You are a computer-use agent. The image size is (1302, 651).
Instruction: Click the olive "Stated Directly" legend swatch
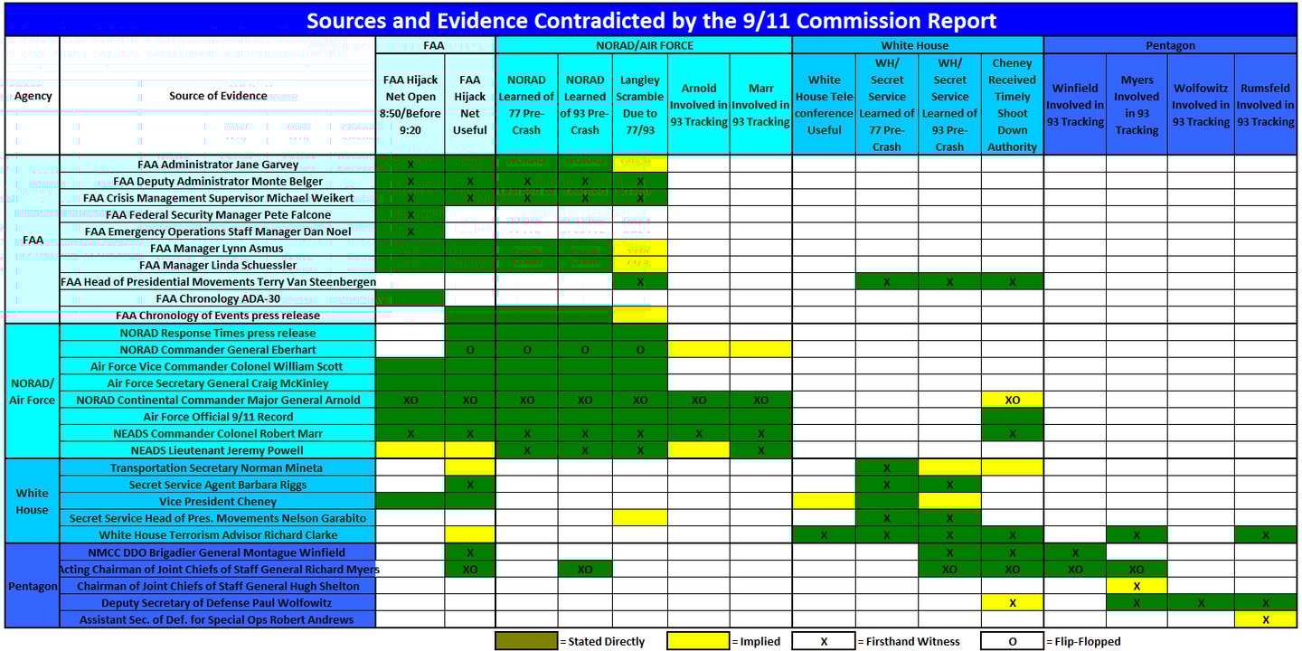(x=526, y=641)
